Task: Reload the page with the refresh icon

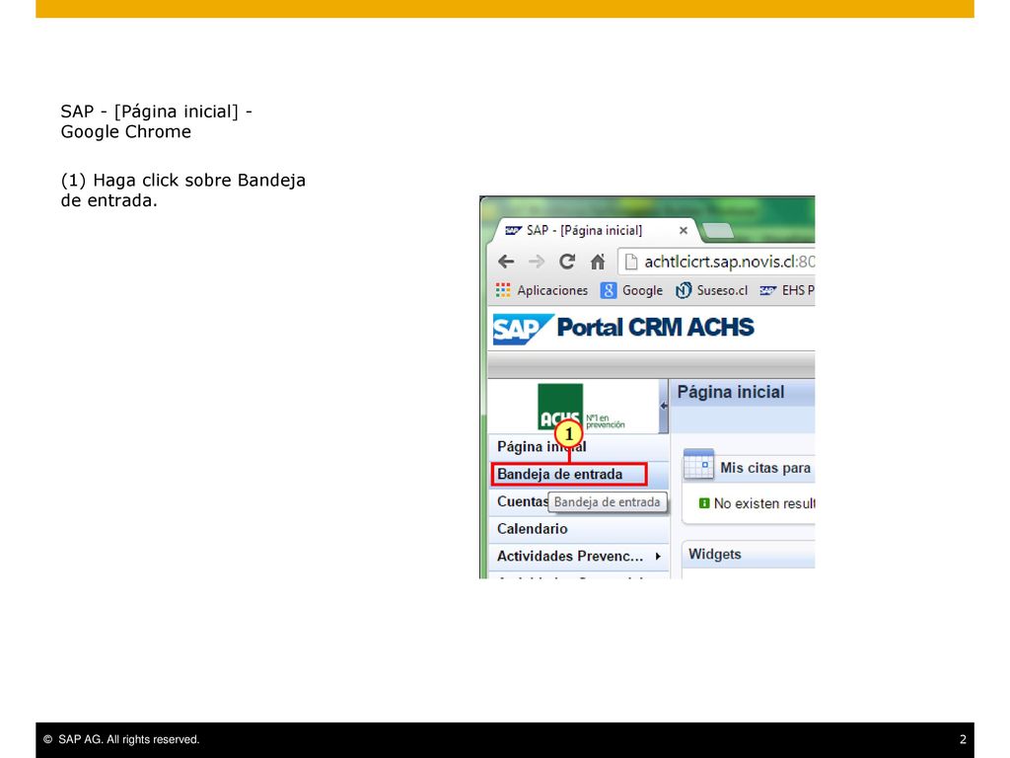Action: point(567,262)
